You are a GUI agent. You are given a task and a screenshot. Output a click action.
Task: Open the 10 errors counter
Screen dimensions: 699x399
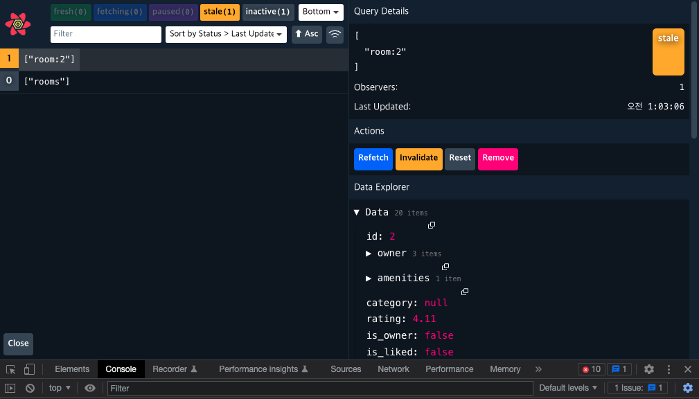point(592,369)
